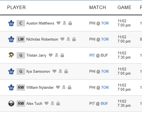
Task: Favorite Ilya Samsonov using the heart icon
Action: pos(55,71)
